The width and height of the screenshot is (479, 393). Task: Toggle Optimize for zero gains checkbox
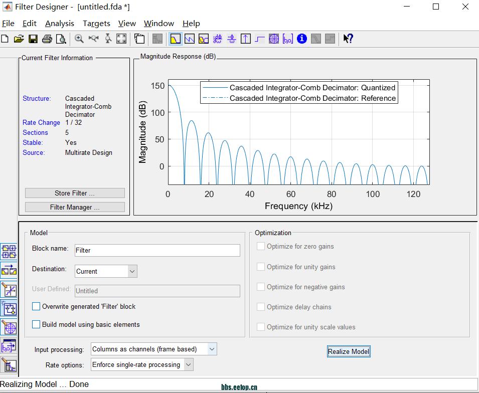261,246
